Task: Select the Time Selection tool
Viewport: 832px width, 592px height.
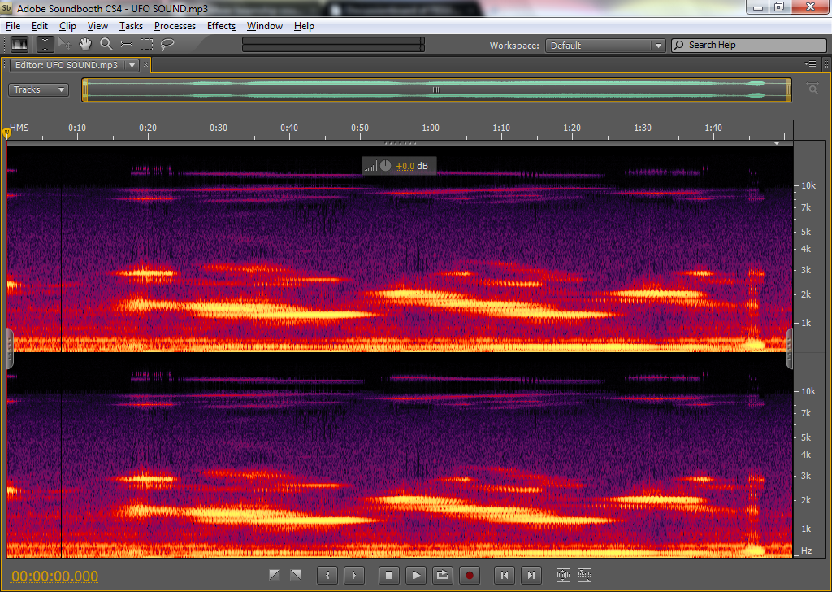Action: pyautogui.click(x=45, y=45)
